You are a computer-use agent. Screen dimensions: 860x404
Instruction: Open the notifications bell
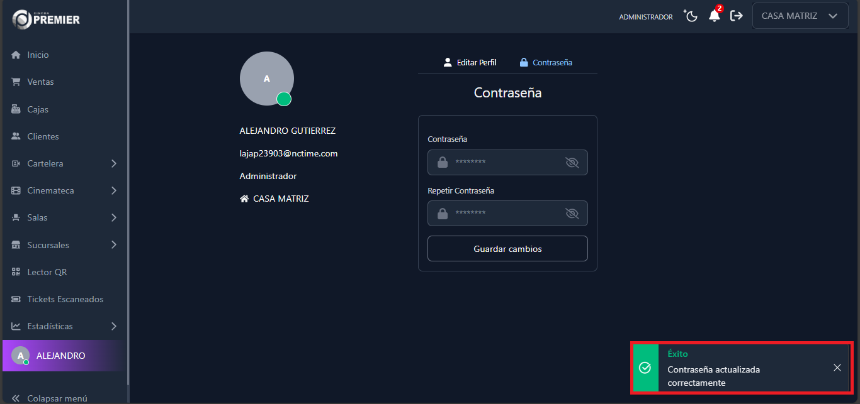click(x=714, y=16)
